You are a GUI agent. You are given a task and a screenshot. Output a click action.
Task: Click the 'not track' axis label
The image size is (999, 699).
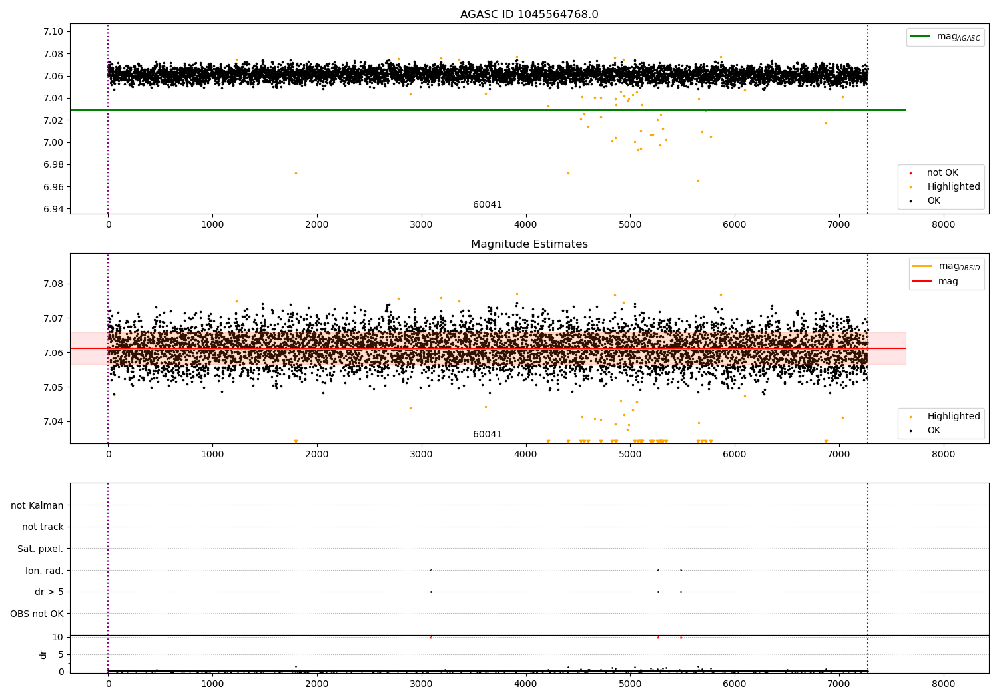pos(43,527)
